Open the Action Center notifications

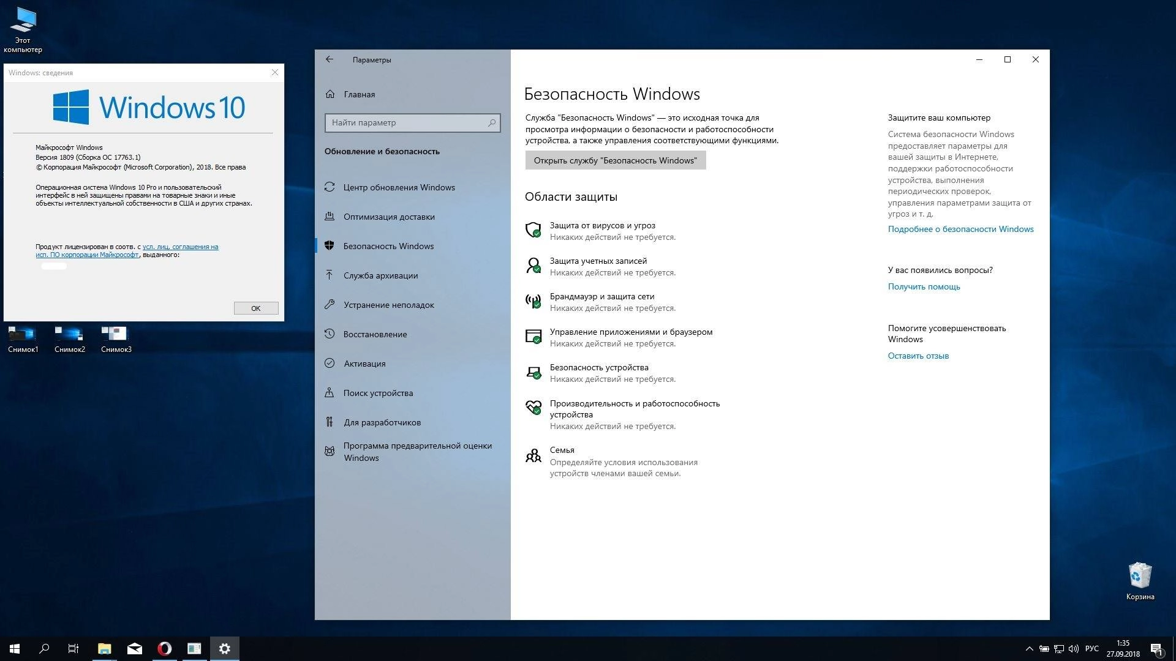click(1156, 649)
